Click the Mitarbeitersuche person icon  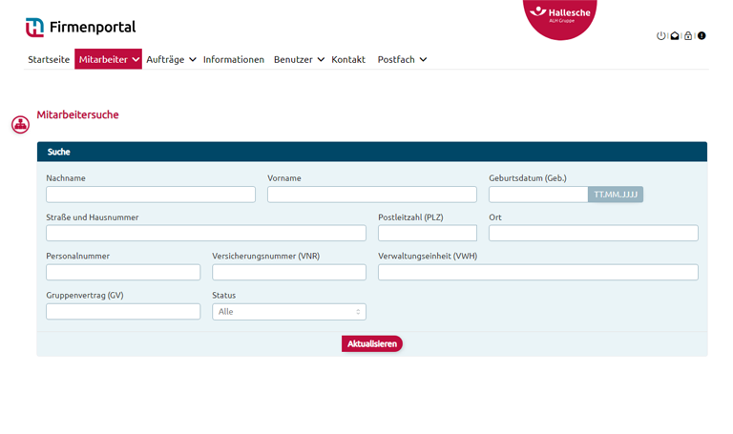20,124
